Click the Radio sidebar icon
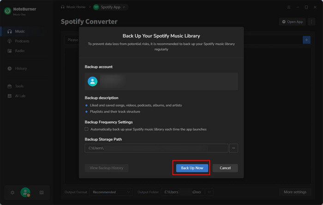Screen dimensions: 323x205 coord(10,51)
